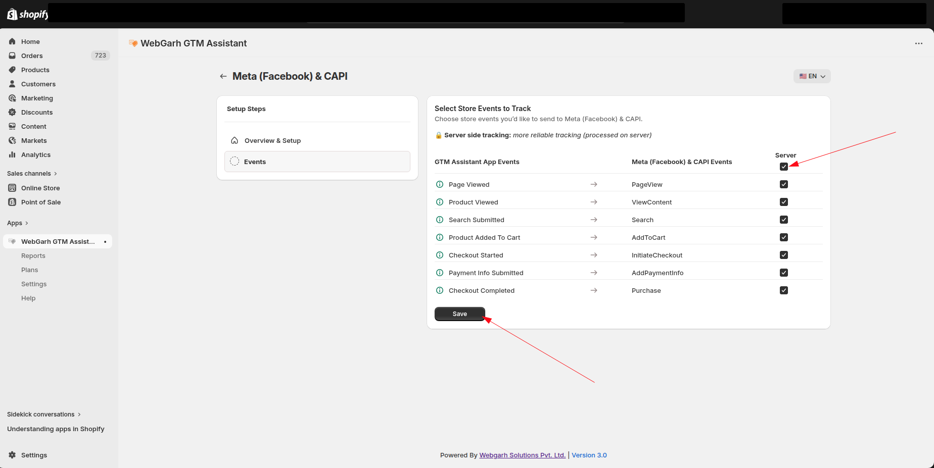Click the info icon for Page Viewed
934x468 pixels.
pos(440,184)
